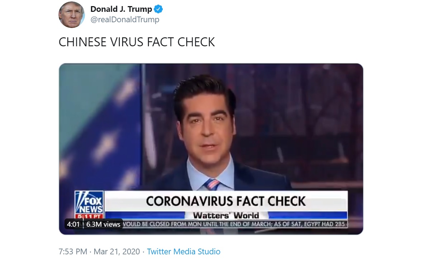Open the 7:53 PM timestamp

click(73, 251)
